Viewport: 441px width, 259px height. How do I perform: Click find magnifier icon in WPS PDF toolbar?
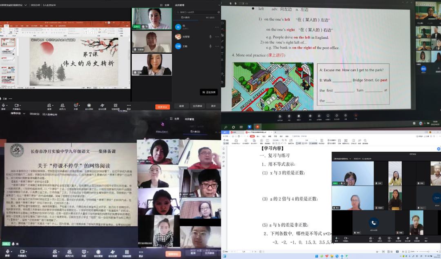pyautogui.click(x=365, y=140)
